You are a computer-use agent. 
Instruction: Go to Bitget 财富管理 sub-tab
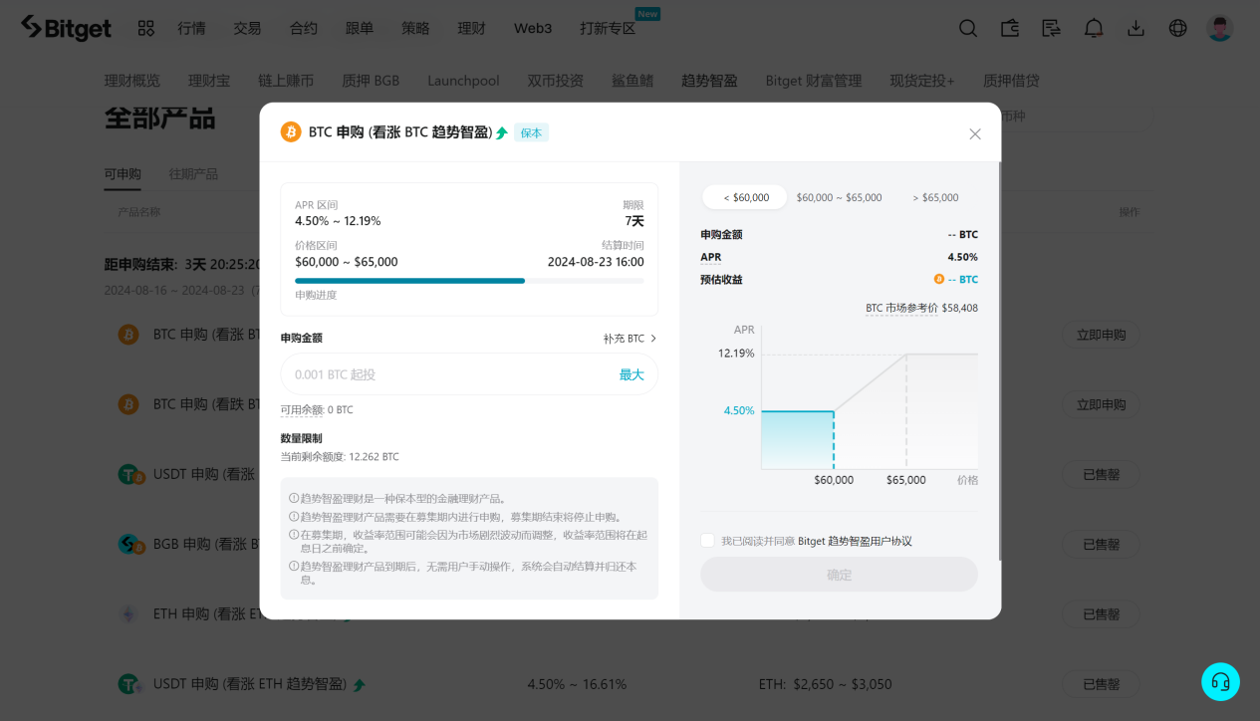click(x=814, y=81)
